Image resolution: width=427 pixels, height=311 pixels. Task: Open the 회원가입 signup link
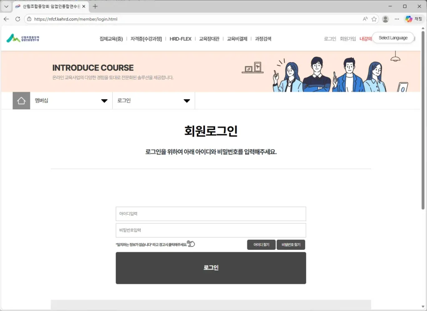(x=348, y=38)
